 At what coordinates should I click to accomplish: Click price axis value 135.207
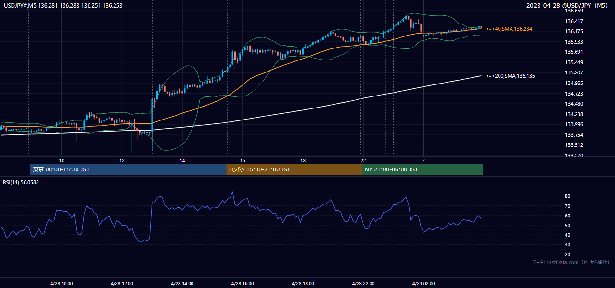pyautogui.click(x=574, y=73)
